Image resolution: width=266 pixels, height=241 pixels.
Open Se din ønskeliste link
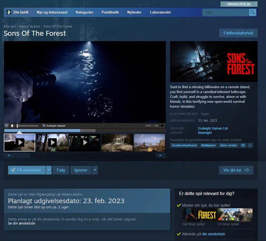[x=22, y=223]
